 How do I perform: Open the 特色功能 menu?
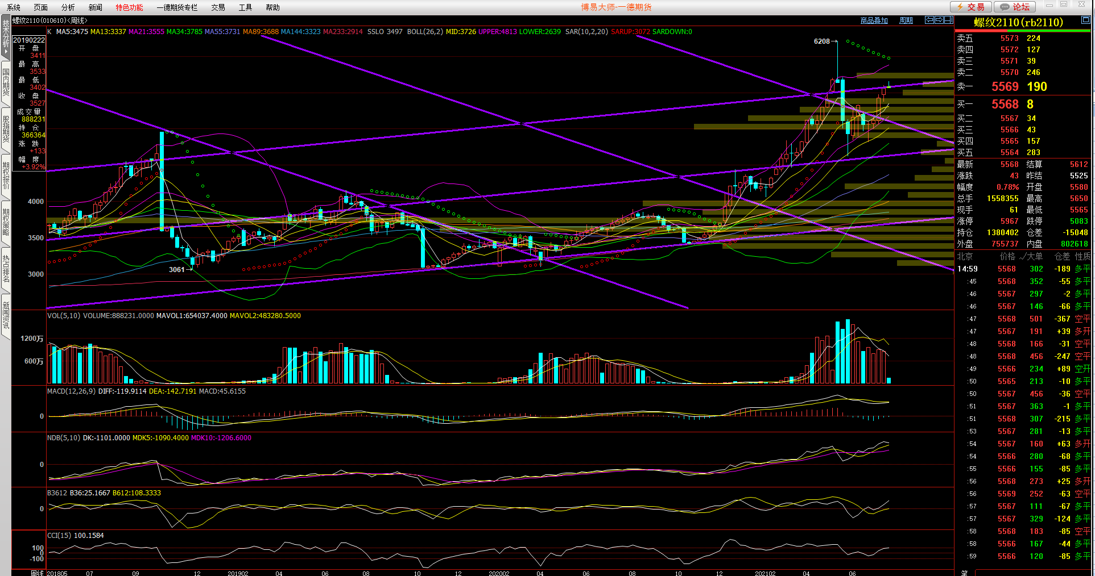pyautogui.click(x=129, y=7)
